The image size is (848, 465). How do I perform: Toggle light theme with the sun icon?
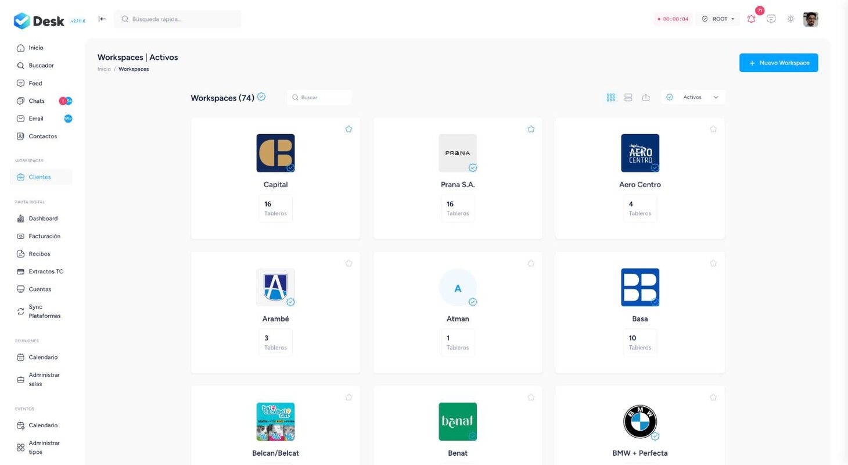tap(790, 19)
